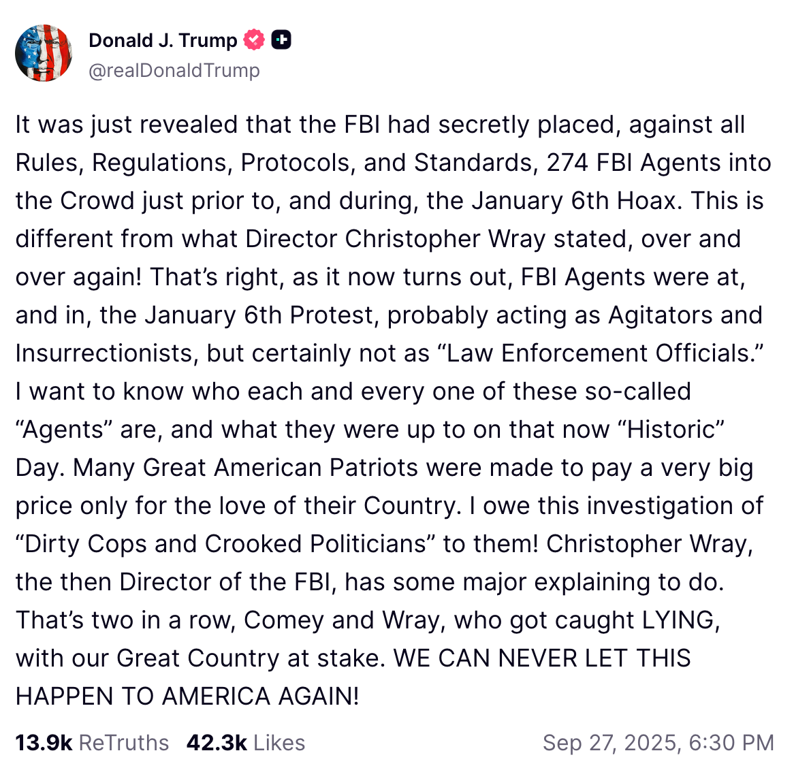This screenshot has height=768, width=794.
Task: Click "HAPPEN TO AMERICA AGAIN!" closing line
Action: (187, 696)
